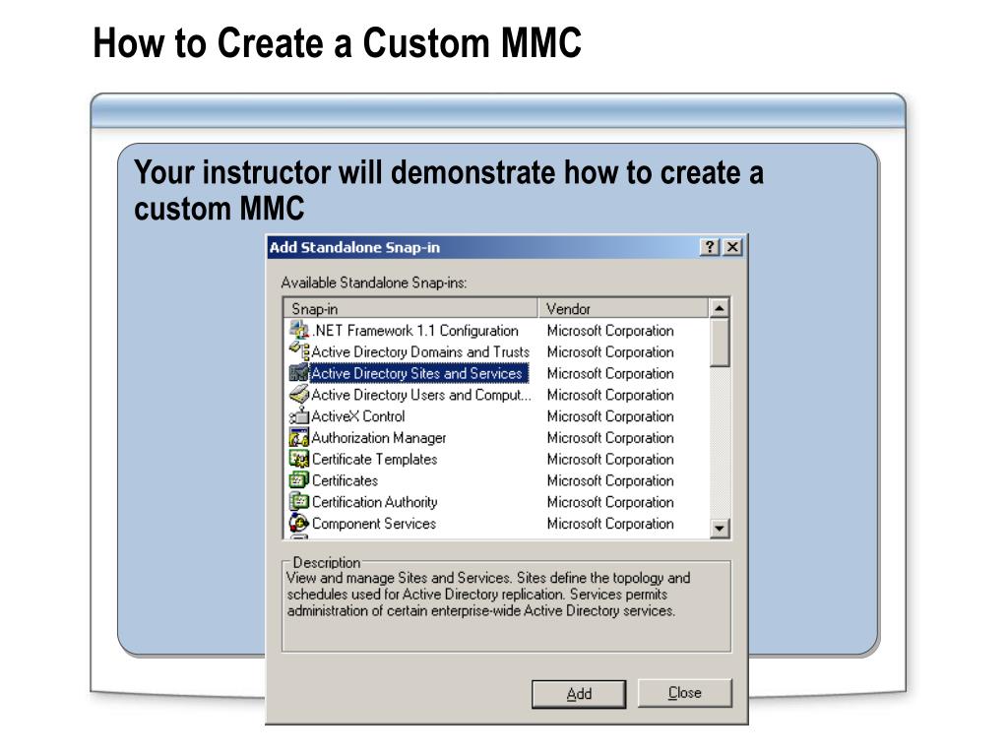
Task: Click the ActiveX Control icon
Action: click(x=299, y=415)
